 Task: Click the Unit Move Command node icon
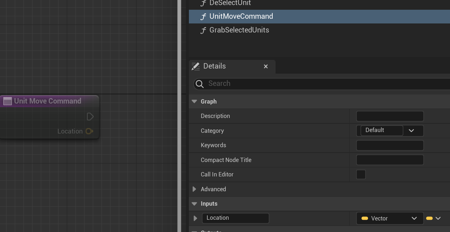pos(8,101)
